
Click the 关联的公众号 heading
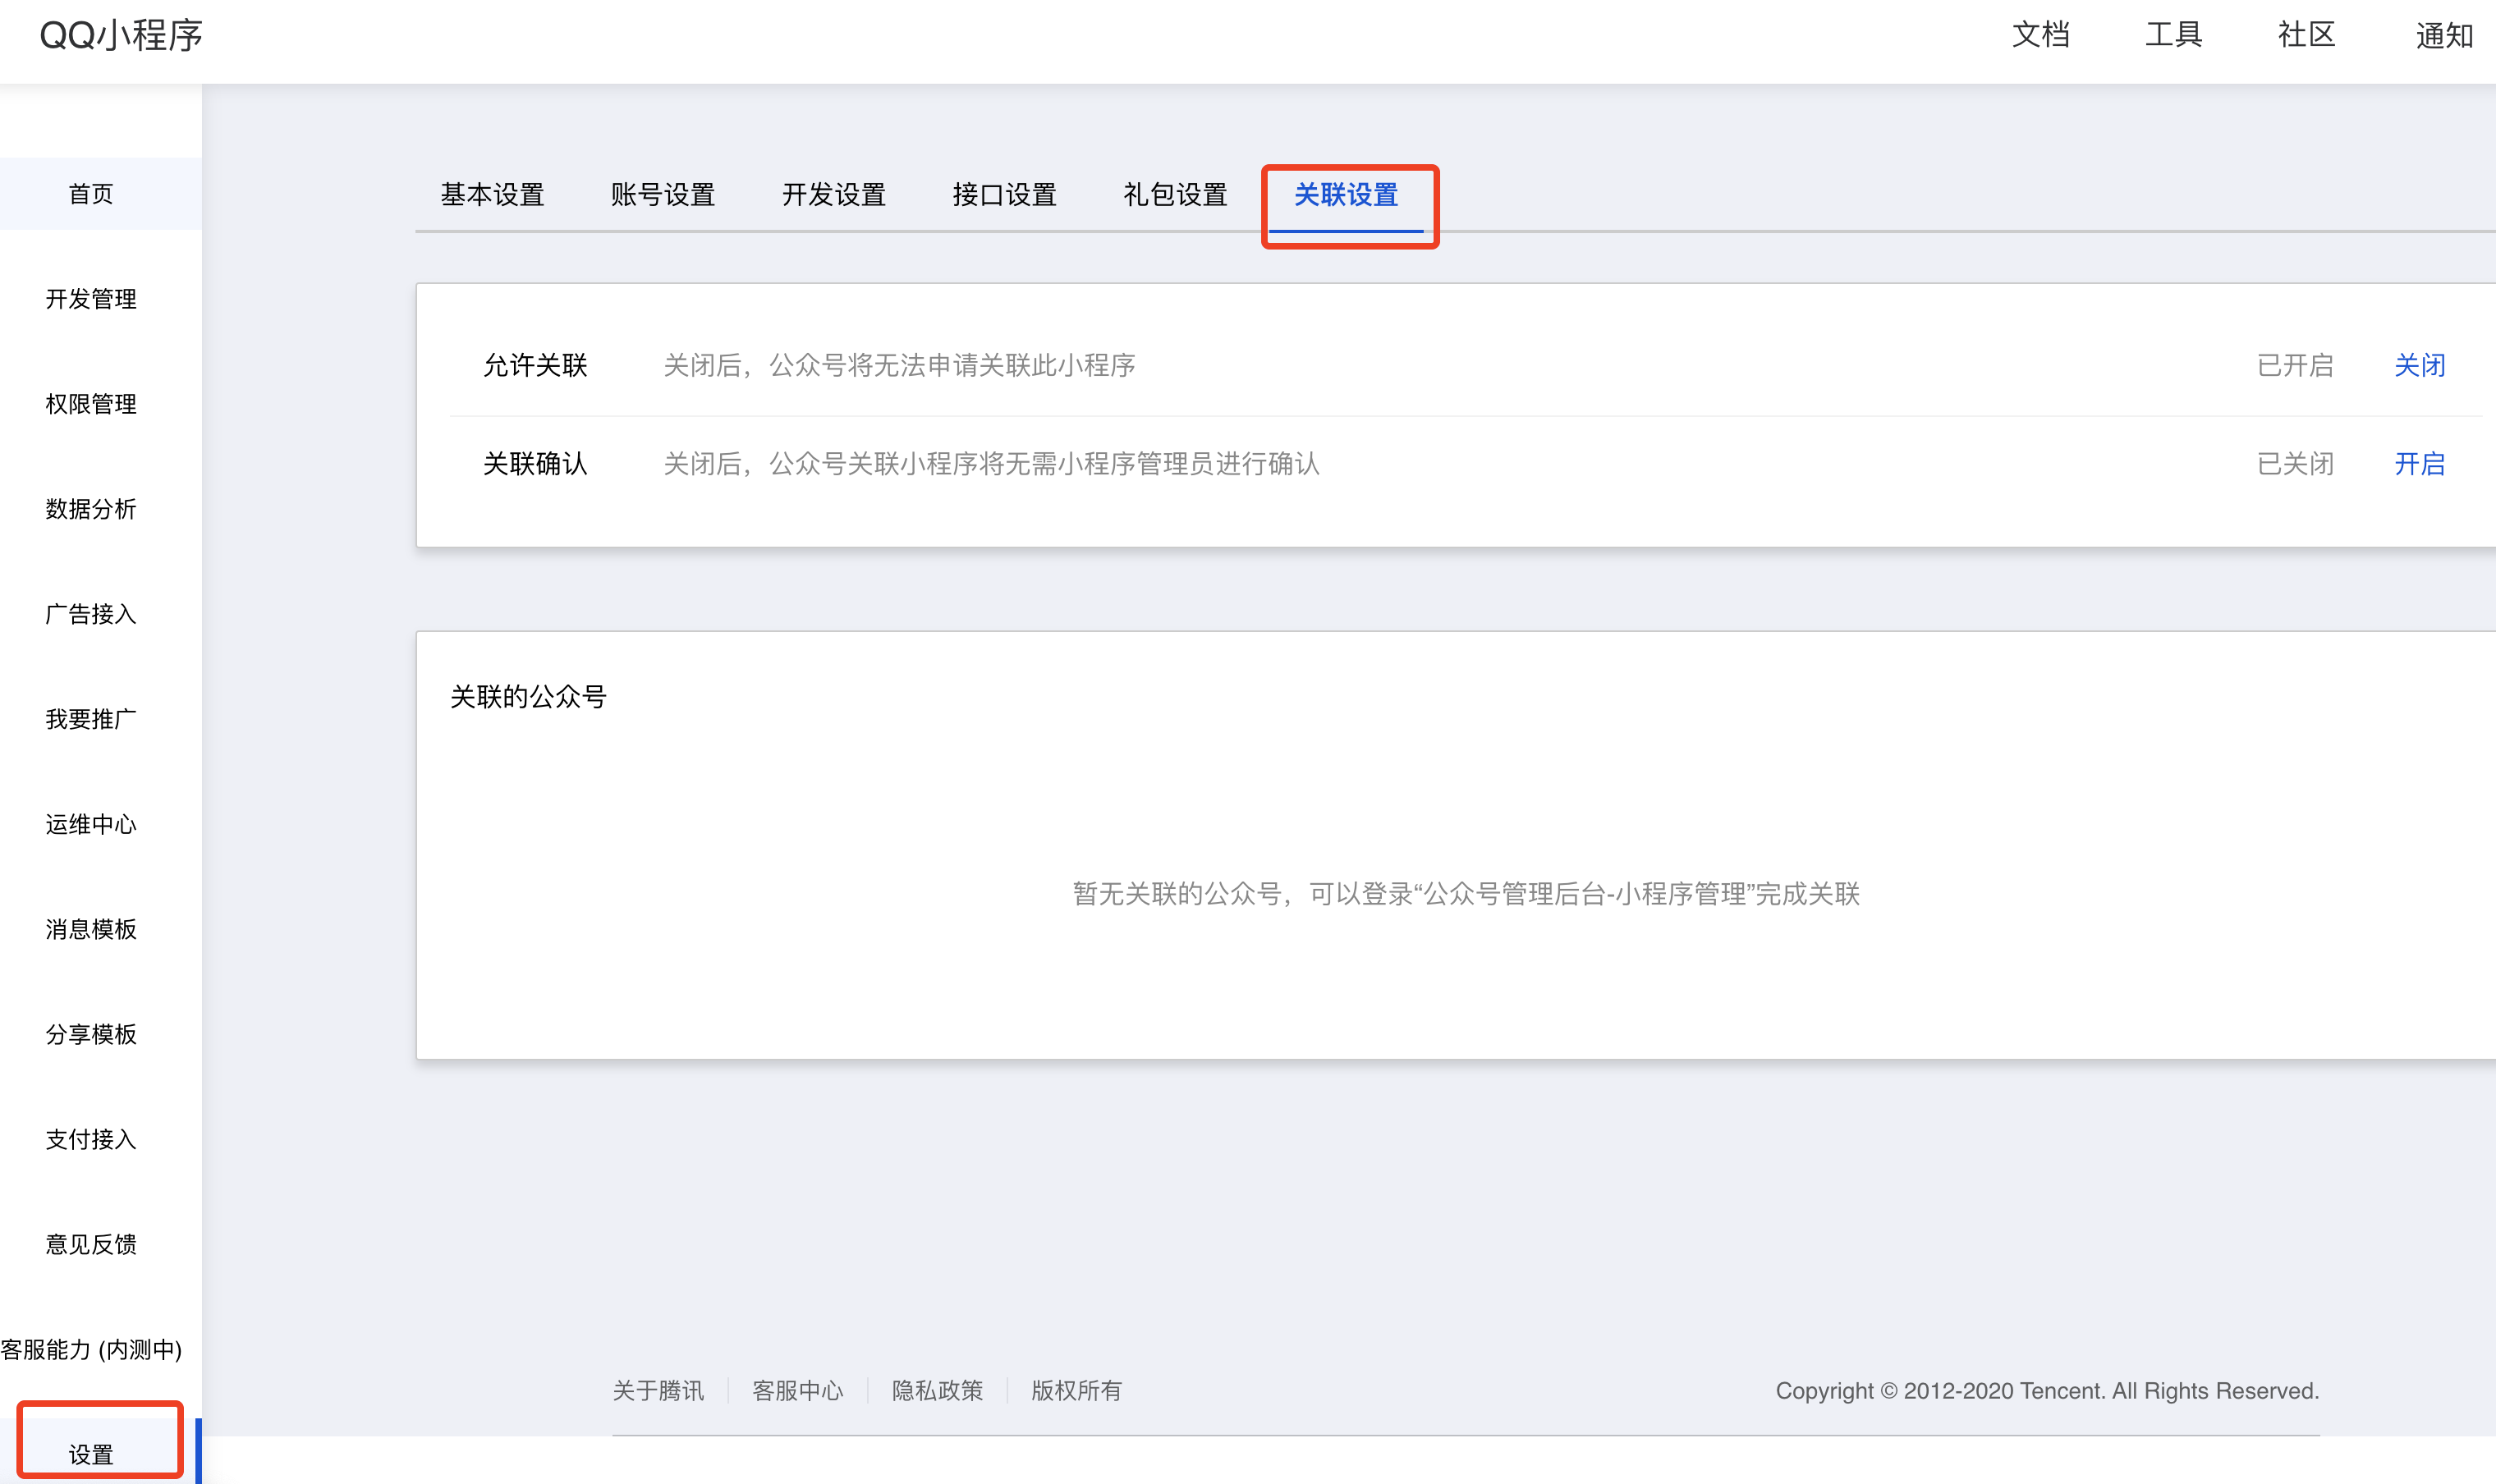[x=528, y=697]
